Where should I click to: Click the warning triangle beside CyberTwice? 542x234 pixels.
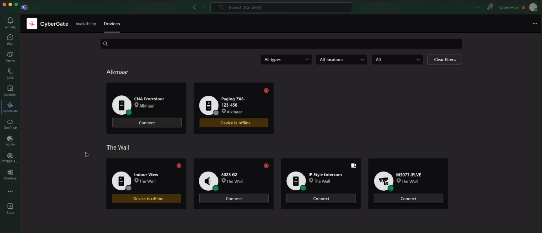coord(524,7)
